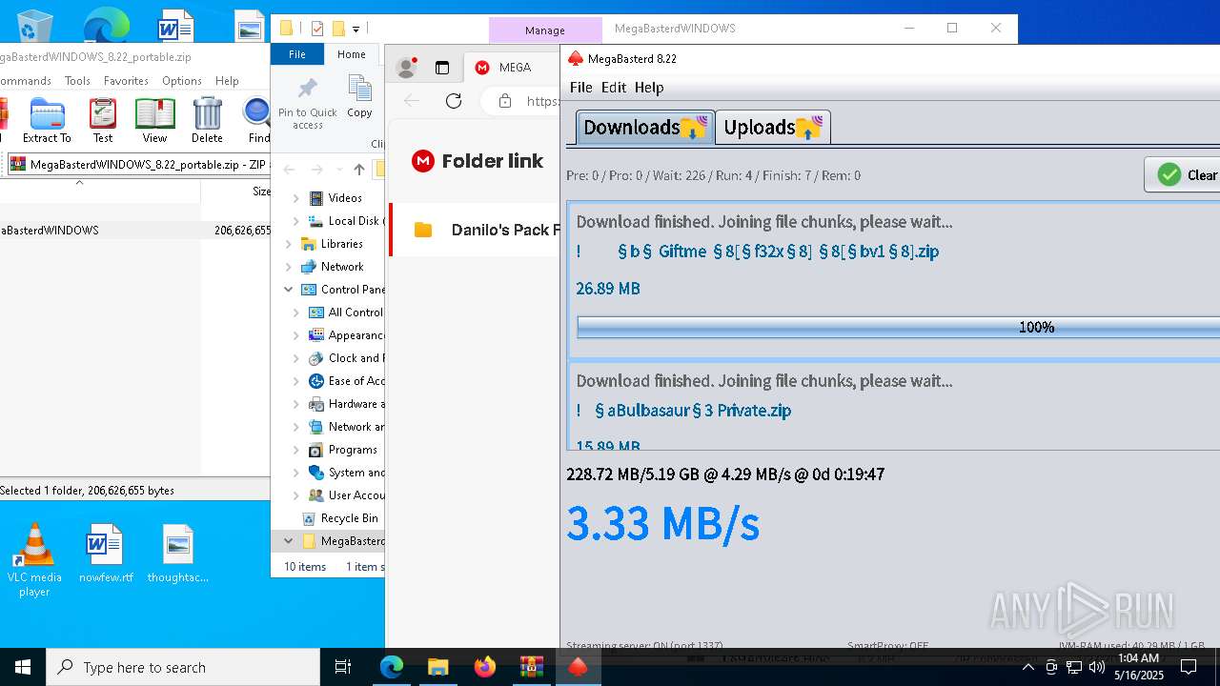Click the Windows Start button

point(23,667)
